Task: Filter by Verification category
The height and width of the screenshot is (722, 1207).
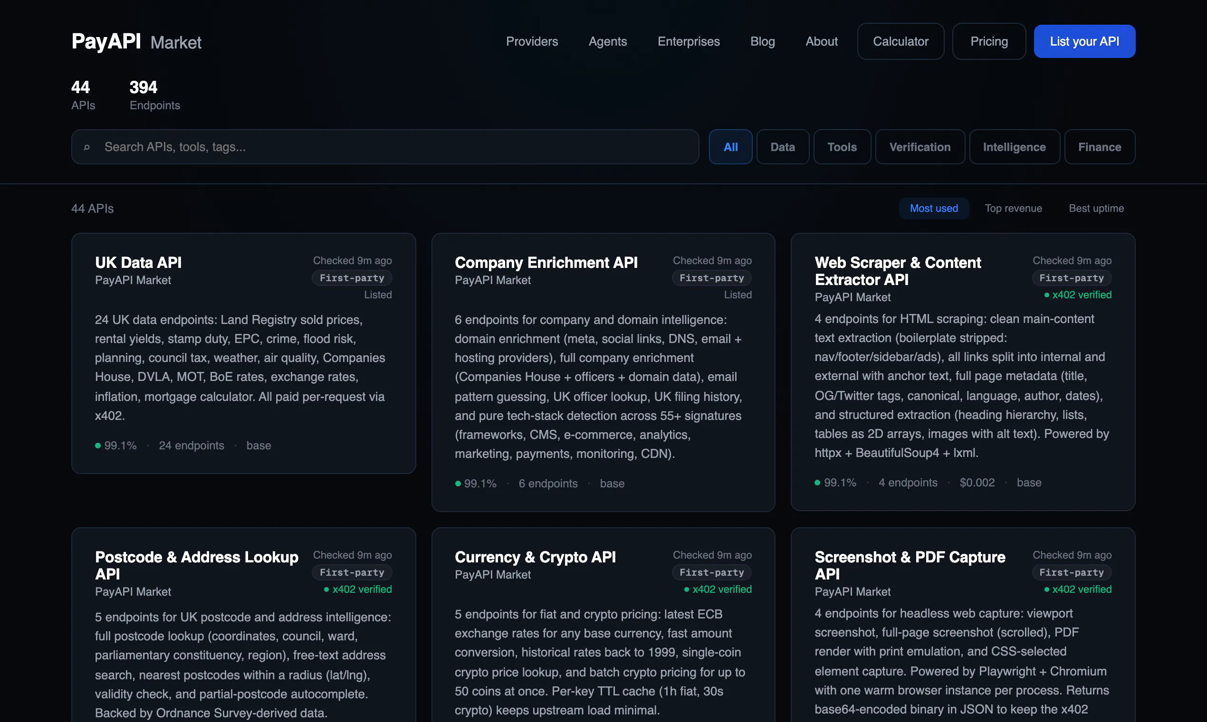Action: (920, 147)
